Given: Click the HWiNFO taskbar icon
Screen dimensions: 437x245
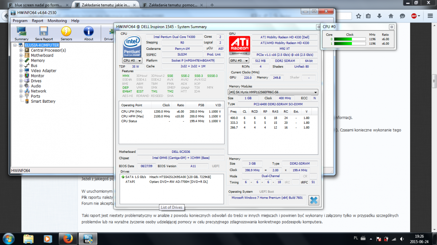Looking at the screenshot, I should coord(87,238).
